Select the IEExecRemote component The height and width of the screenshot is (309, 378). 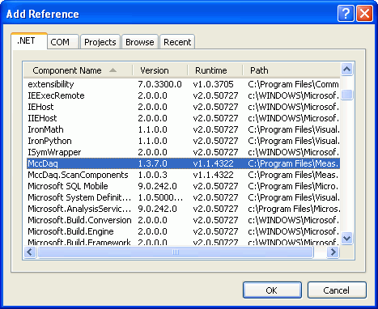click(x=183, y=95)
